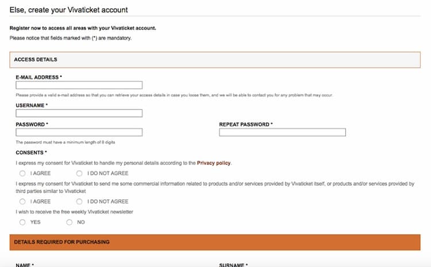
Task: Open the Privacy policy link
Action: (x=214, y=163)
